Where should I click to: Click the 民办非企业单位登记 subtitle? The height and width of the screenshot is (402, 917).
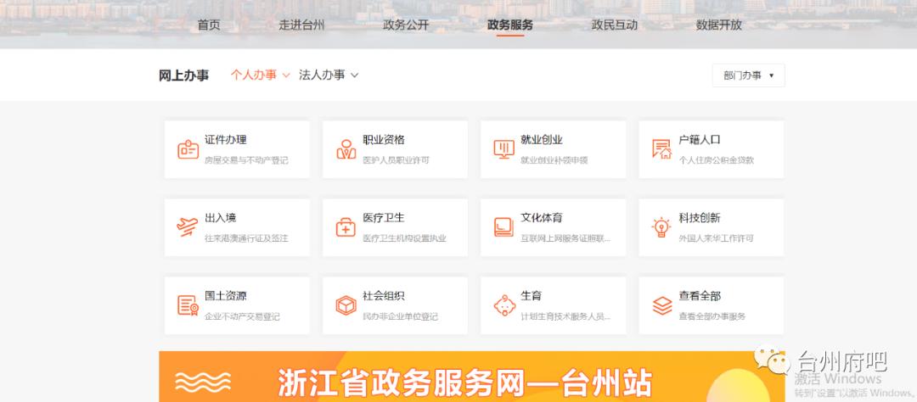coord(400,316)
